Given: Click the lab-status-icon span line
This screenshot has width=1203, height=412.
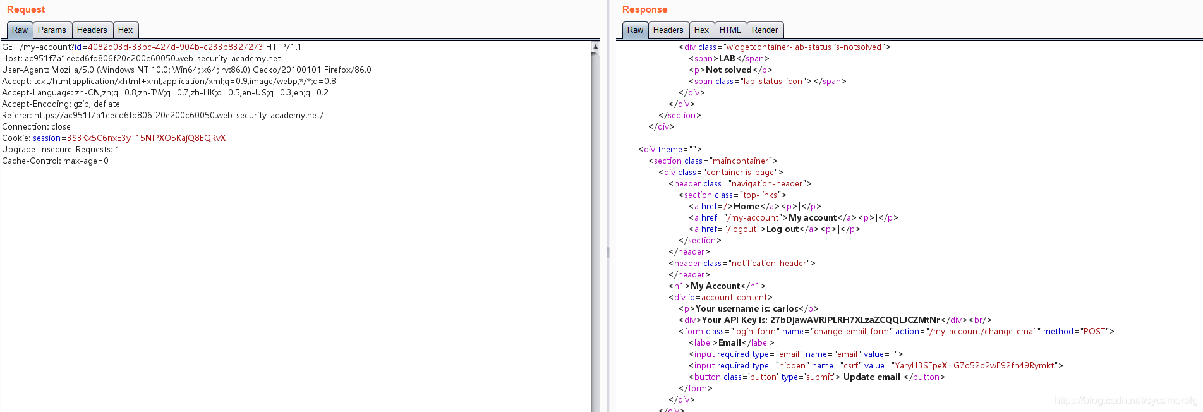Looking at the screenshot, I should click(x=768, y=82).
